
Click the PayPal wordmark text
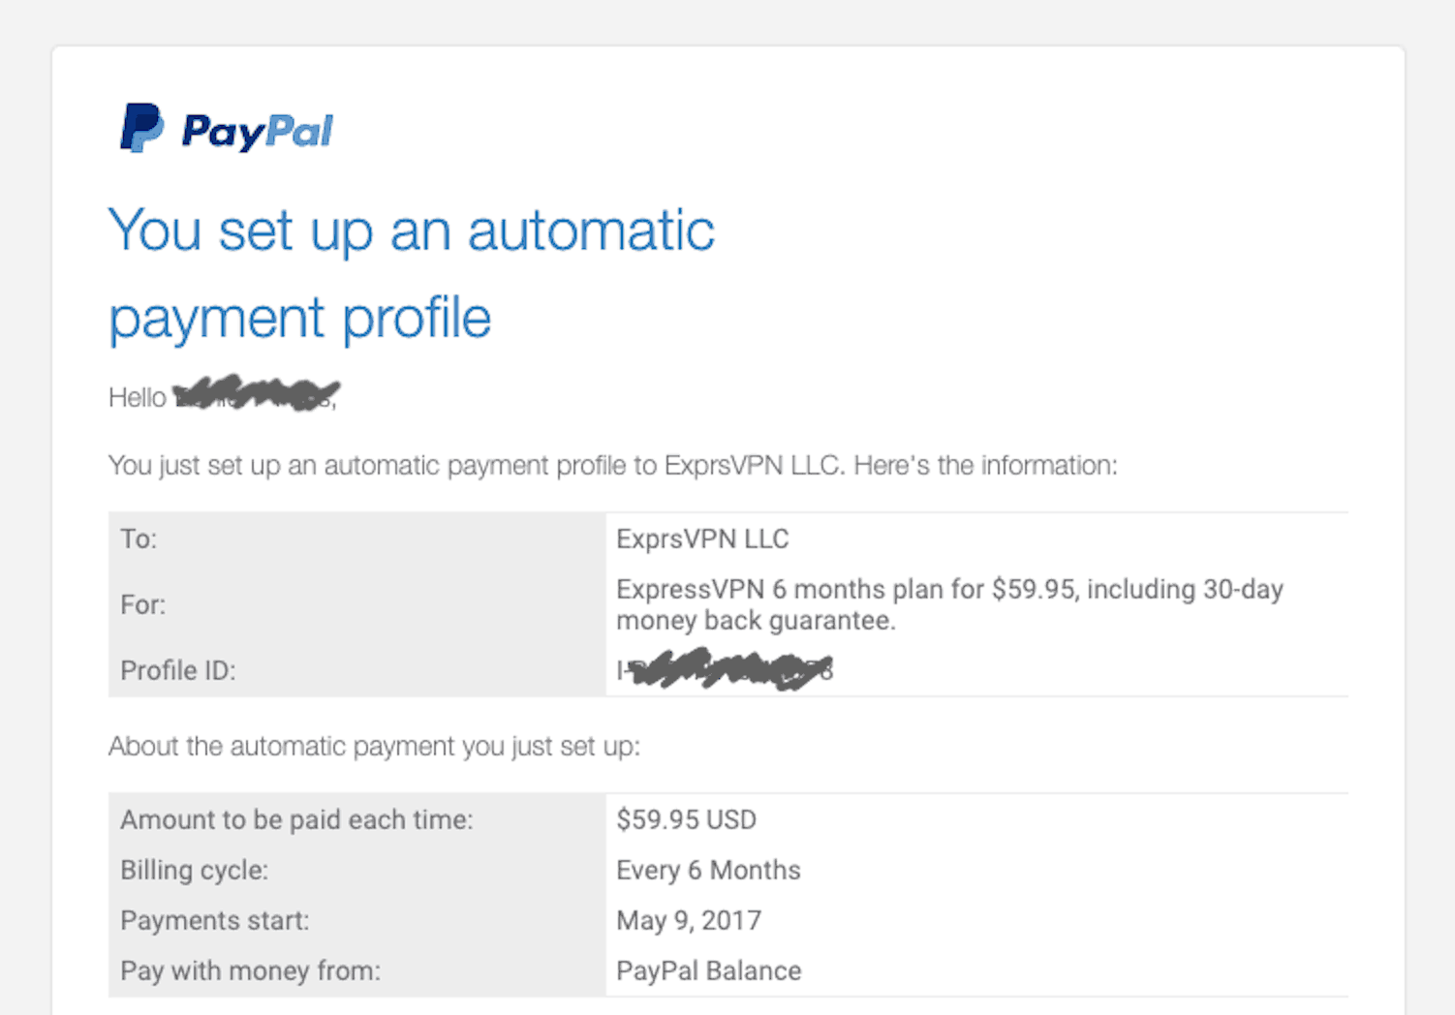tap(257, 132)
